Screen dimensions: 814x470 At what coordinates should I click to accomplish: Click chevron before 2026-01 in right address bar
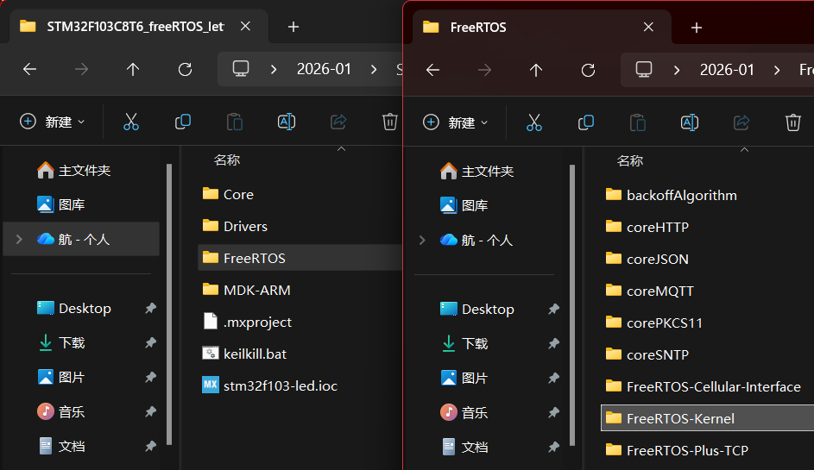coord(677,70)
